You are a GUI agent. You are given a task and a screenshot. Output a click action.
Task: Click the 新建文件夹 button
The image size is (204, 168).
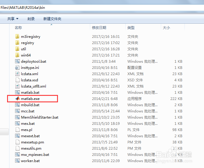(x=52, y=19)
